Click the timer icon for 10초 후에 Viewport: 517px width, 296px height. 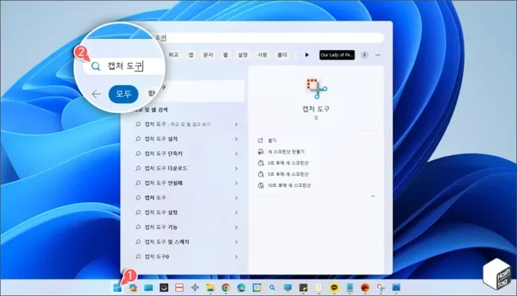click(x=261, y=185)
